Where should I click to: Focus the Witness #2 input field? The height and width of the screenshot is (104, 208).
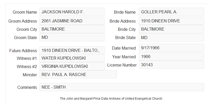[72, 66]
